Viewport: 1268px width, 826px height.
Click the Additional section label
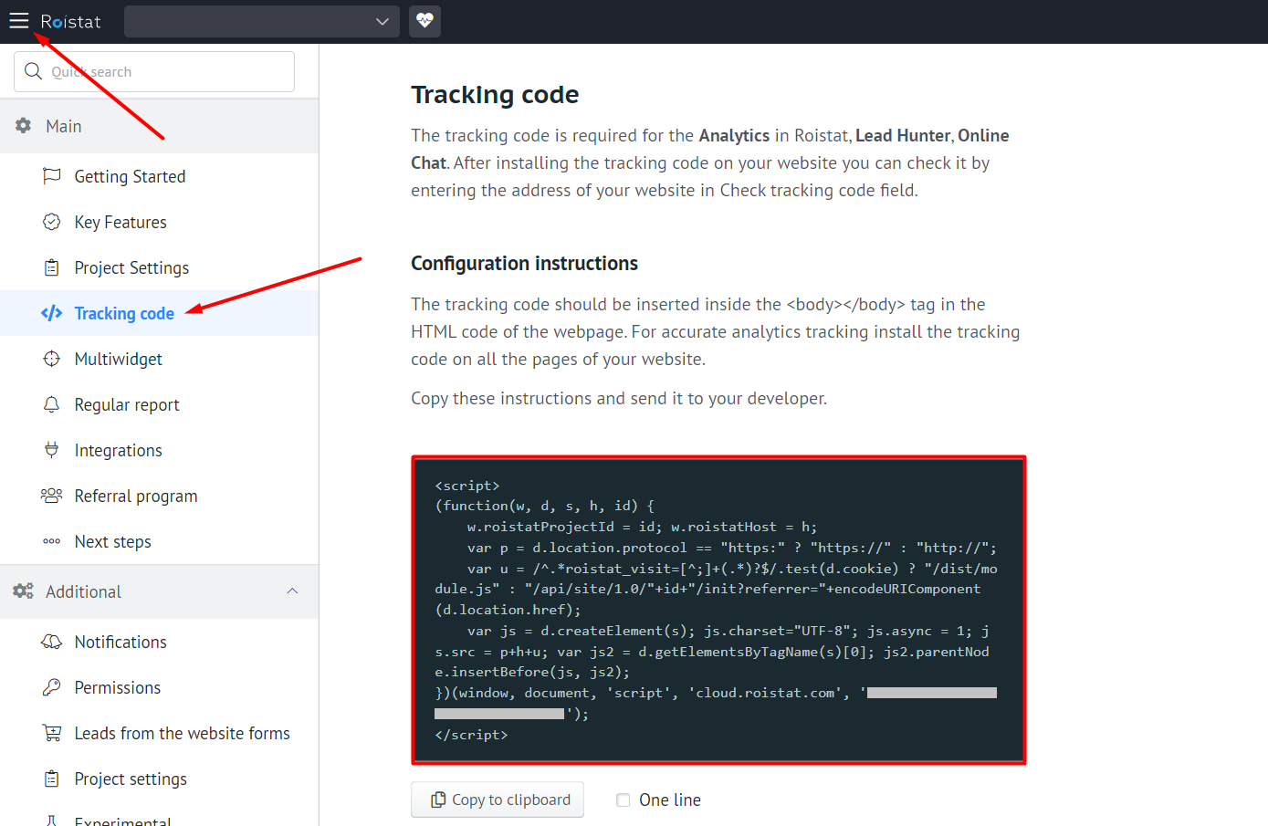click(x=83, y=591)
